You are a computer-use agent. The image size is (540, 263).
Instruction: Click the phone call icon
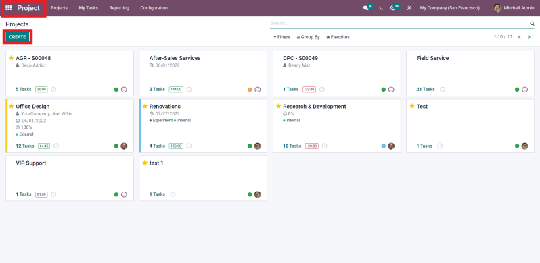(381, 8)
